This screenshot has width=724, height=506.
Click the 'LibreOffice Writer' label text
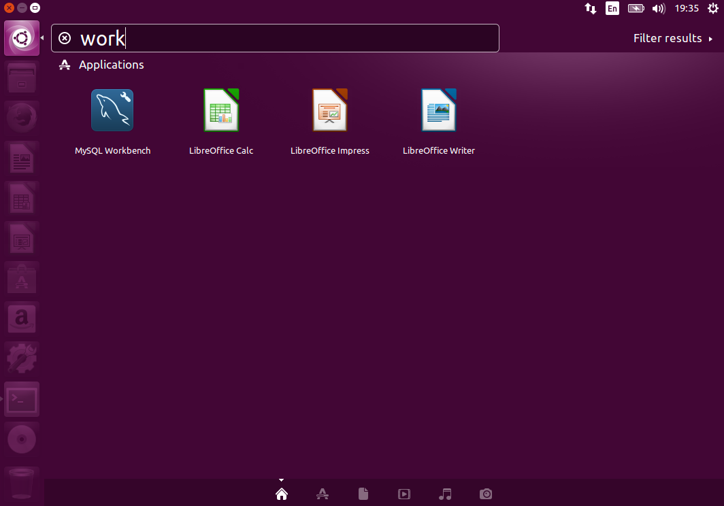tap(439, 150)
